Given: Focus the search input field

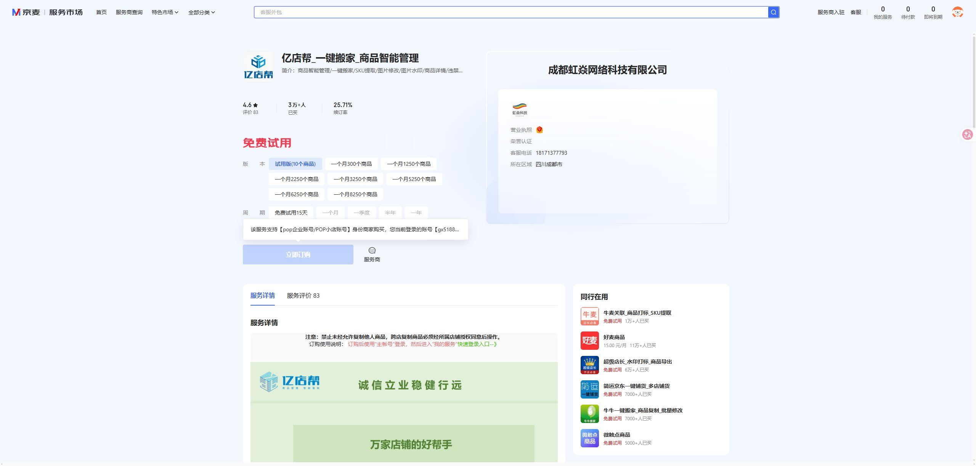Looking at the screenshot, I should (x=511, y=12).
